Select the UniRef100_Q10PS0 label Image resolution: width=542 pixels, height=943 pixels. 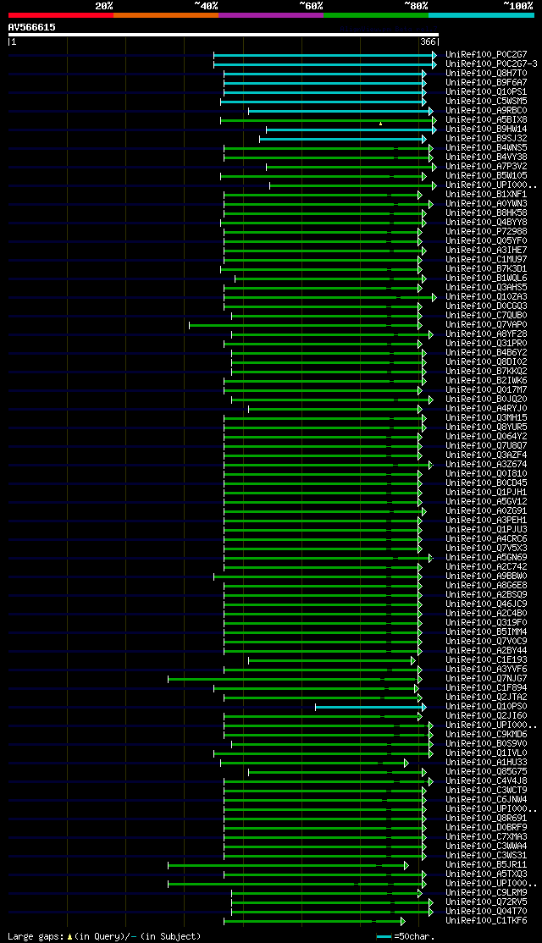point(487,706)
